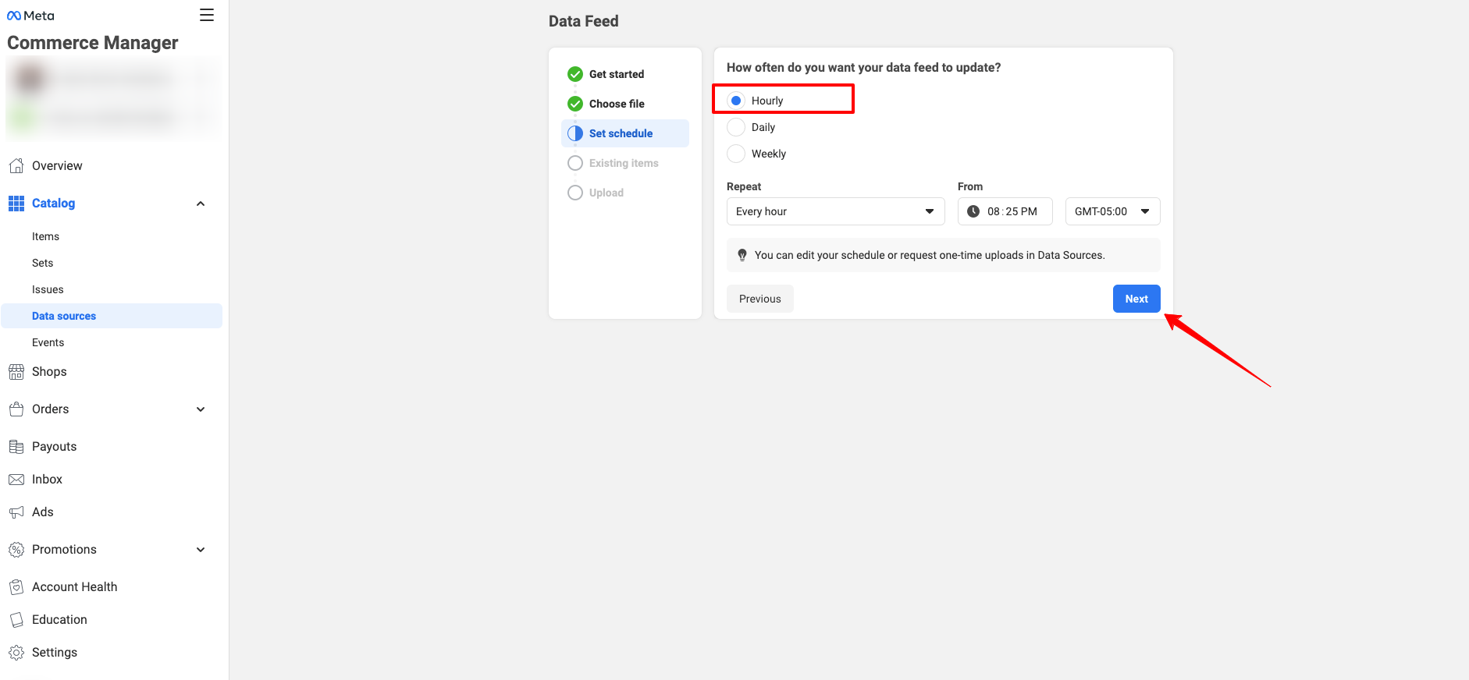Screen dimensions: 1469x680
Task: Select the Daily update option
Action: (736, 127)
